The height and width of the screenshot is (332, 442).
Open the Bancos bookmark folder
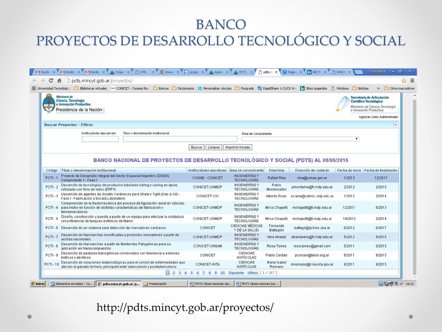click(161, 88)
